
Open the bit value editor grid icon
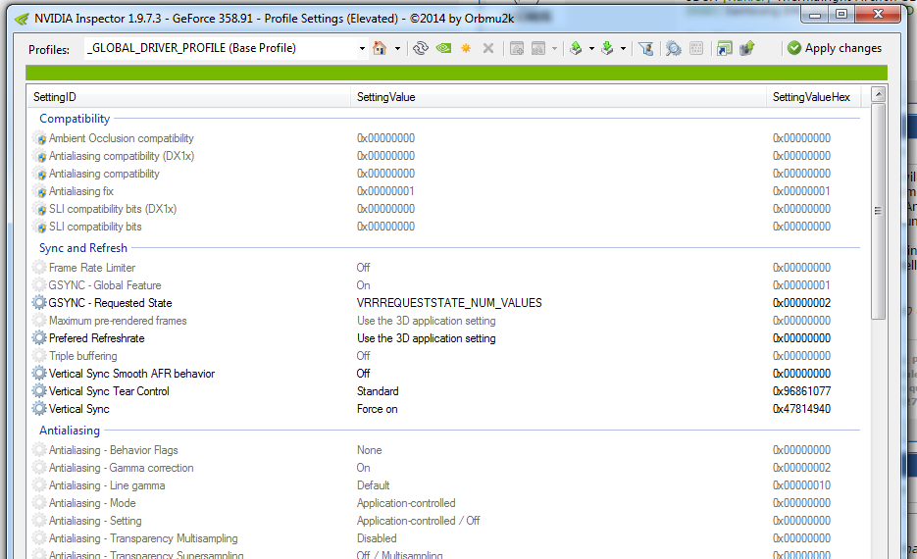(x=696, y=48)
